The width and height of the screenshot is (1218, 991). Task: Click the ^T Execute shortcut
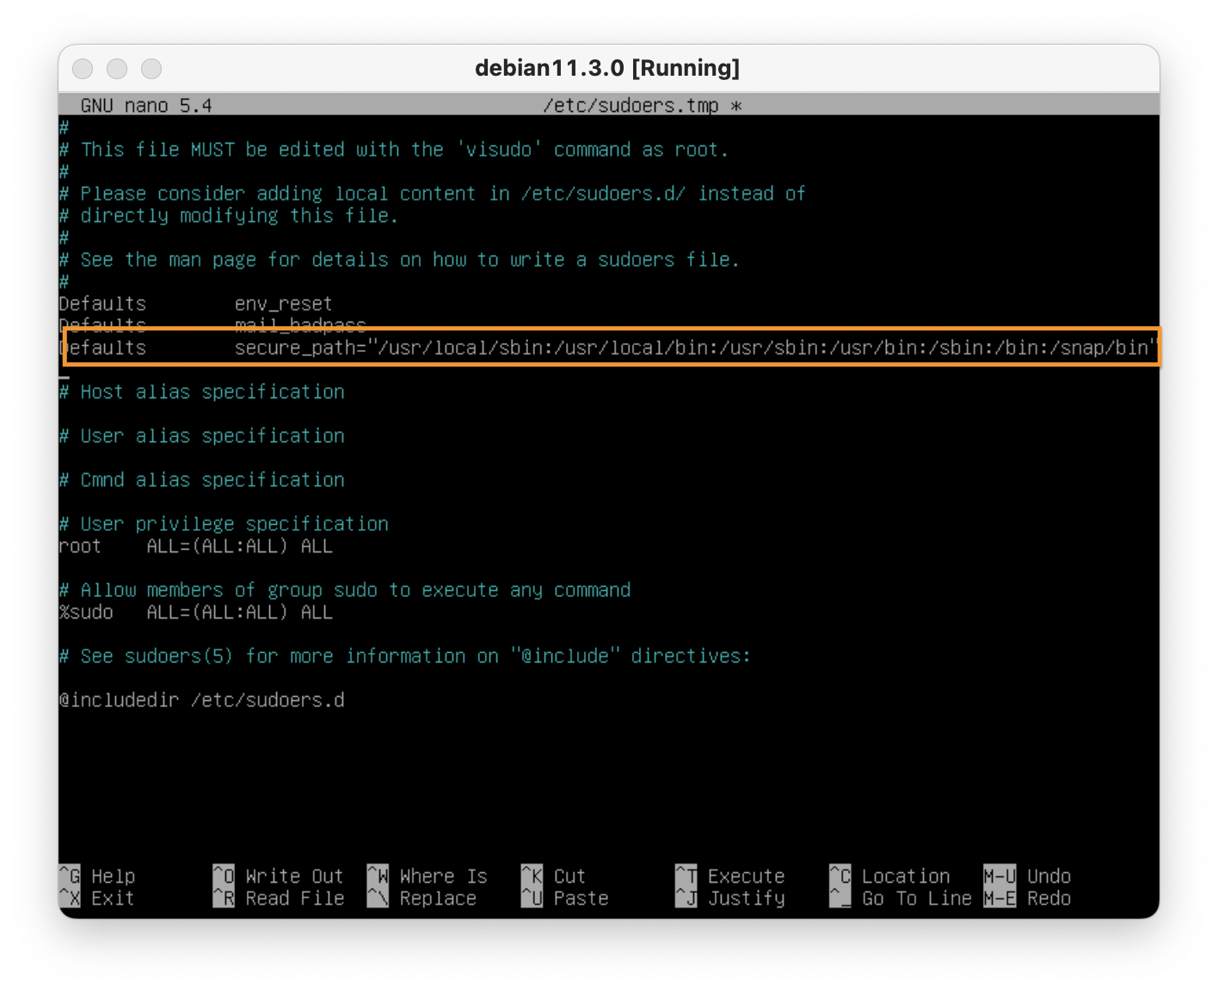click(x=730, y=876)
